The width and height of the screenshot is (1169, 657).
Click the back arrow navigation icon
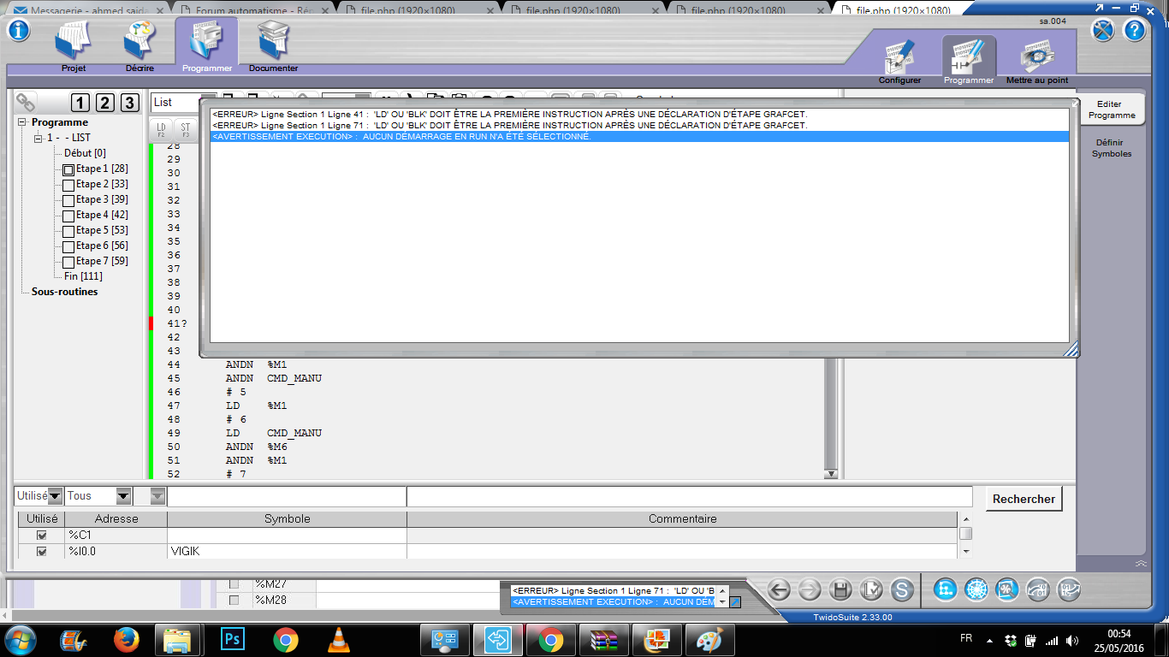click(778, 589)
